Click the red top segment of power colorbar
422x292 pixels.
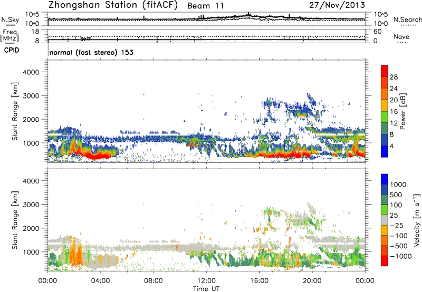[x=385, y=71]
